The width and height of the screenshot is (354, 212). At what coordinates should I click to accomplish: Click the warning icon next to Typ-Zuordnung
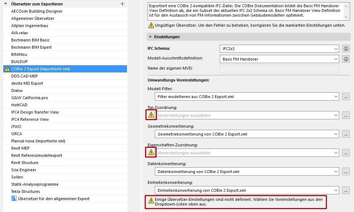pyautogui.click(x=150, y=115)
